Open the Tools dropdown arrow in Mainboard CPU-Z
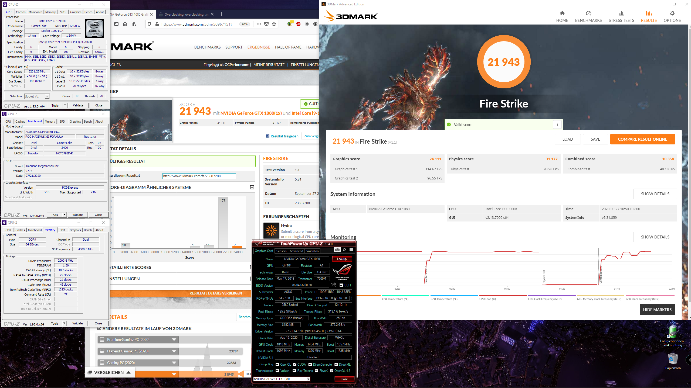This screenshot has width=691, height=388. tap(64, 215)
